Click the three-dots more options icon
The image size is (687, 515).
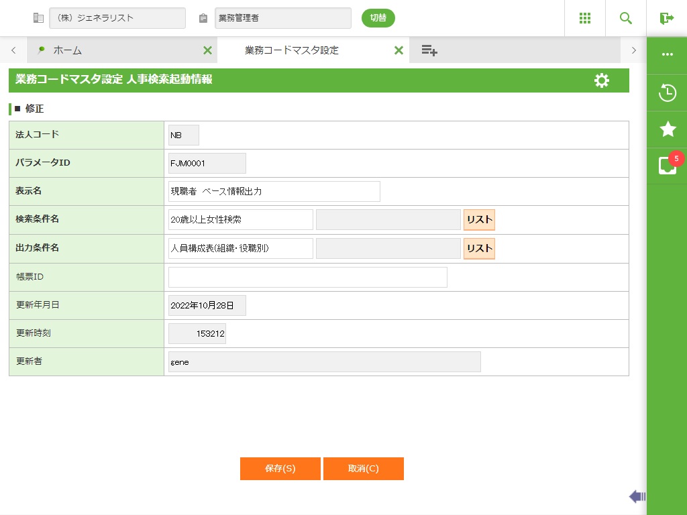tap(668, 55)
